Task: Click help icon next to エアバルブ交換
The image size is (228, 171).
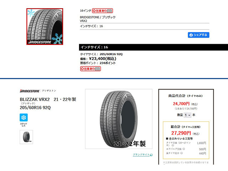Action: coord(184,149)
